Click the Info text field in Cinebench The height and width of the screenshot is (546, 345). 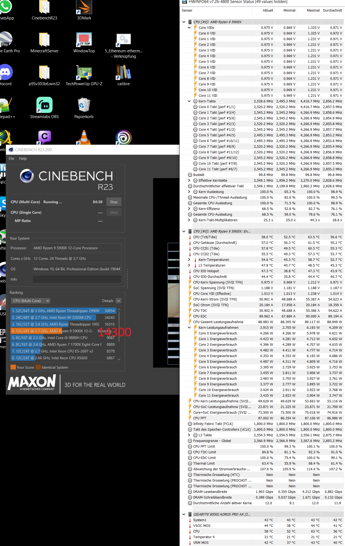pyautogui.click(x=77, y=279)
